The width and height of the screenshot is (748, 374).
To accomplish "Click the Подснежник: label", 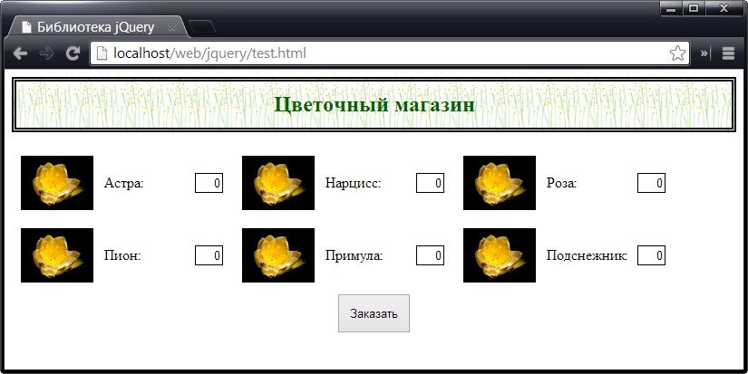I will (x=587, y=255).
